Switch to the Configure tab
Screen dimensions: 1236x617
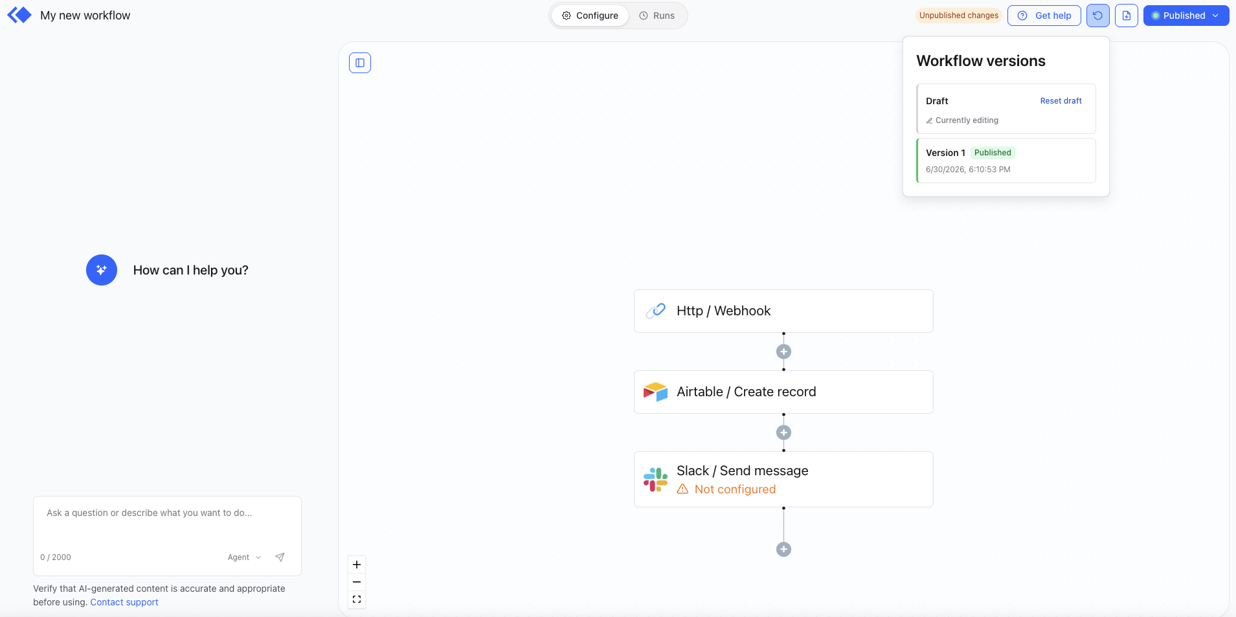(590, 16)
